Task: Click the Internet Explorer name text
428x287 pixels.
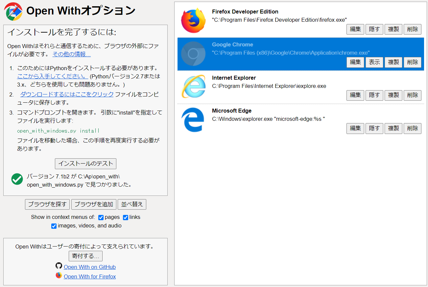Action: click(x=234, y=78)
